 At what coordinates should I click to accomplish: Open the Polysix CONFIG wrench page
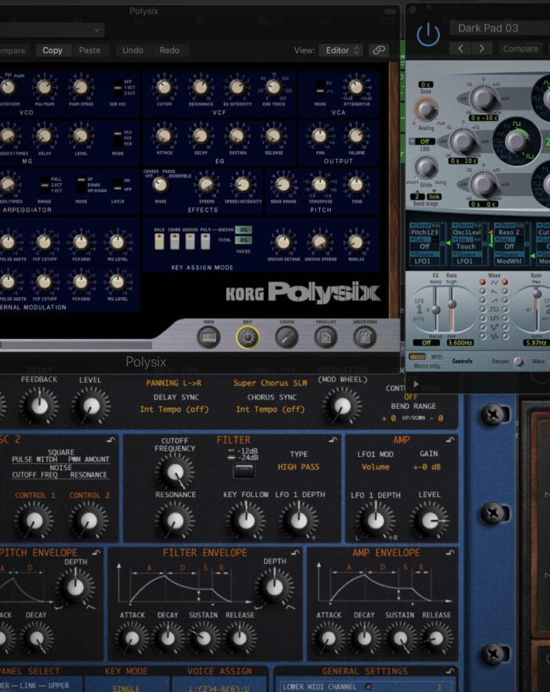pyautogui.click(x=287, y=337)
